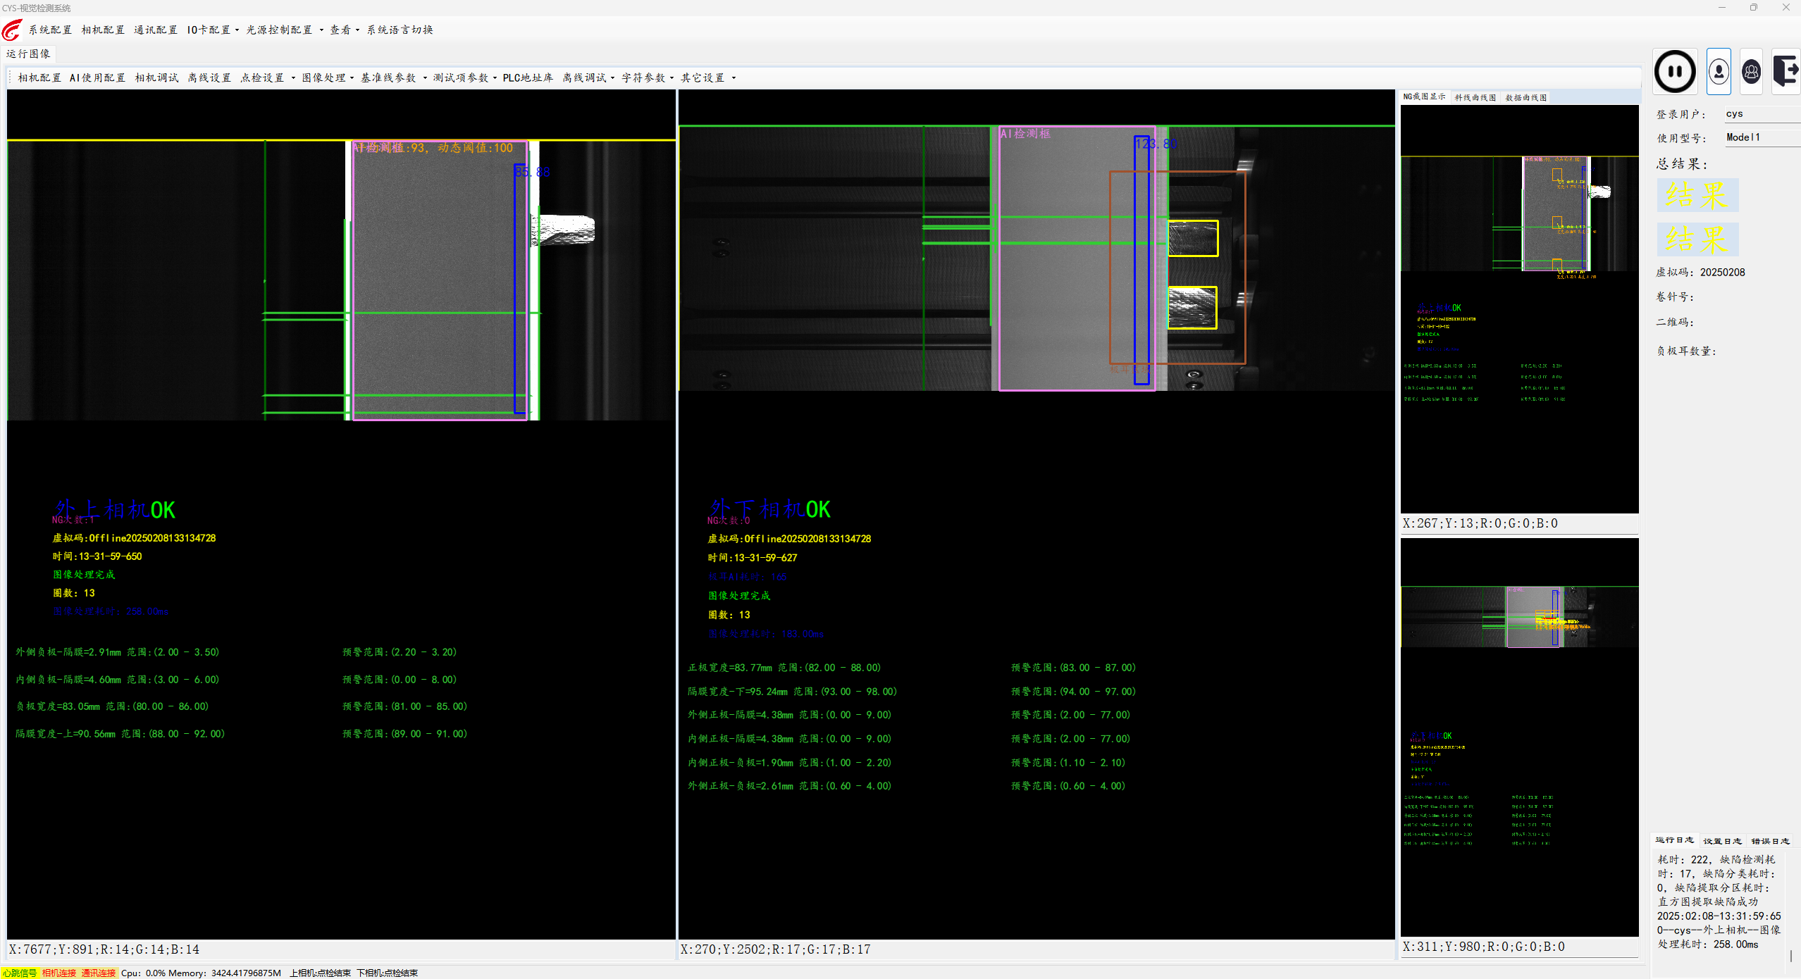Click the 相机连接 status indicator
Viewport: 1801px width, 979px height.
[58, 973]
